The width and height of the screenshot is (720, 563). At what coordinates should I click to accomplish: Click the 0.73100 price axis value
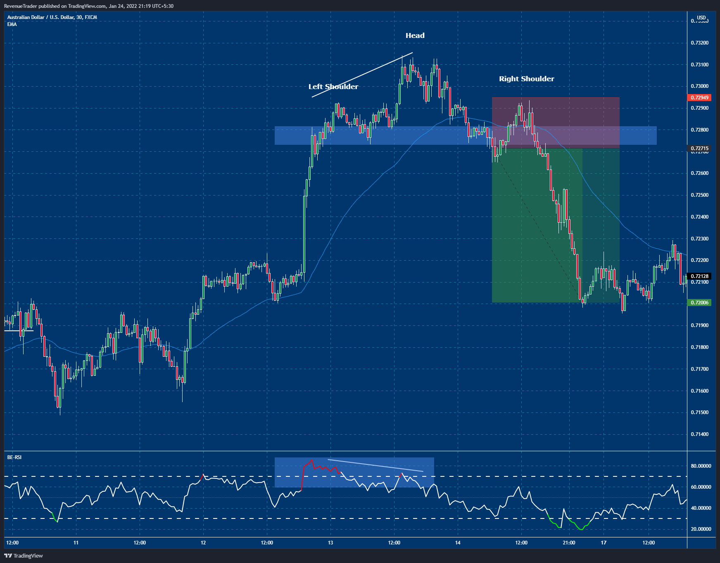pyautogui.click(x=700, y=65)
